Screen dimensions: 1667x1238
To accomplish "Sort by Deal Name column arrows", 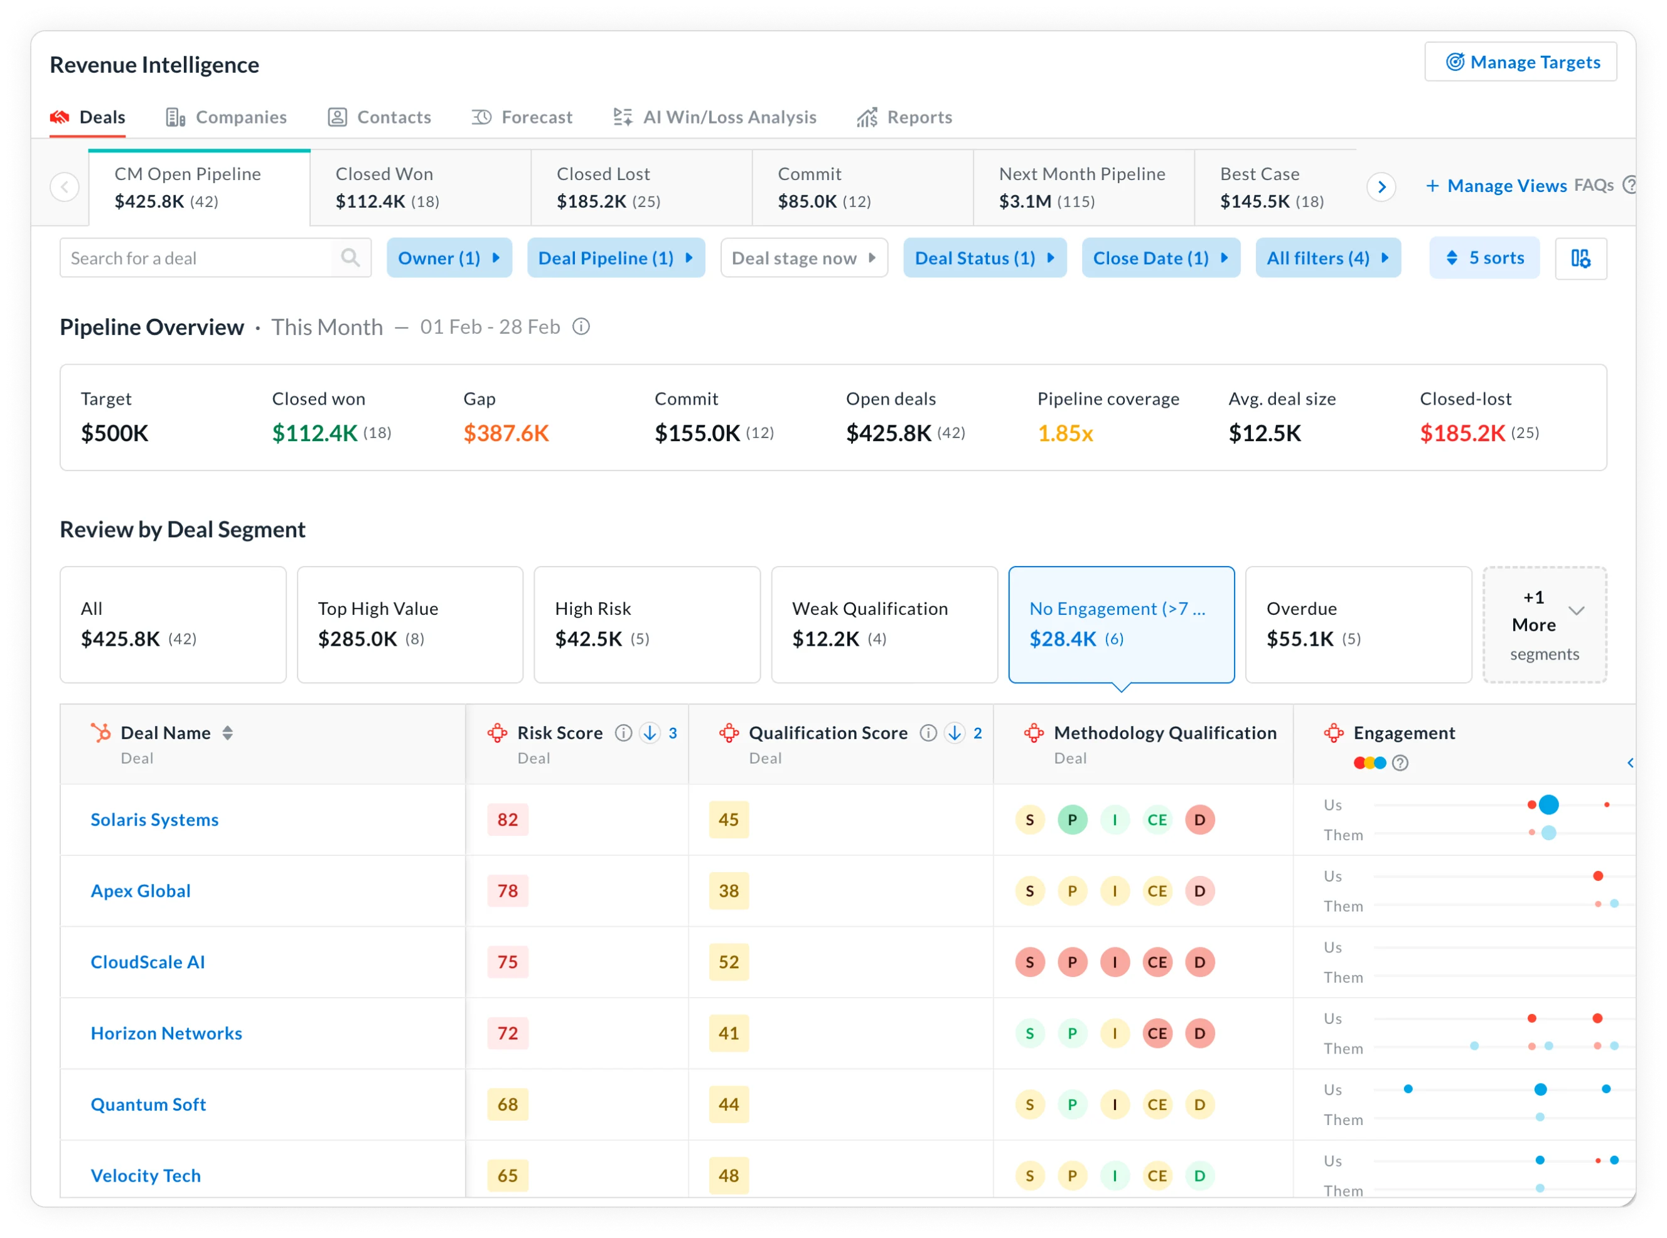I will [x=228, y=733].
